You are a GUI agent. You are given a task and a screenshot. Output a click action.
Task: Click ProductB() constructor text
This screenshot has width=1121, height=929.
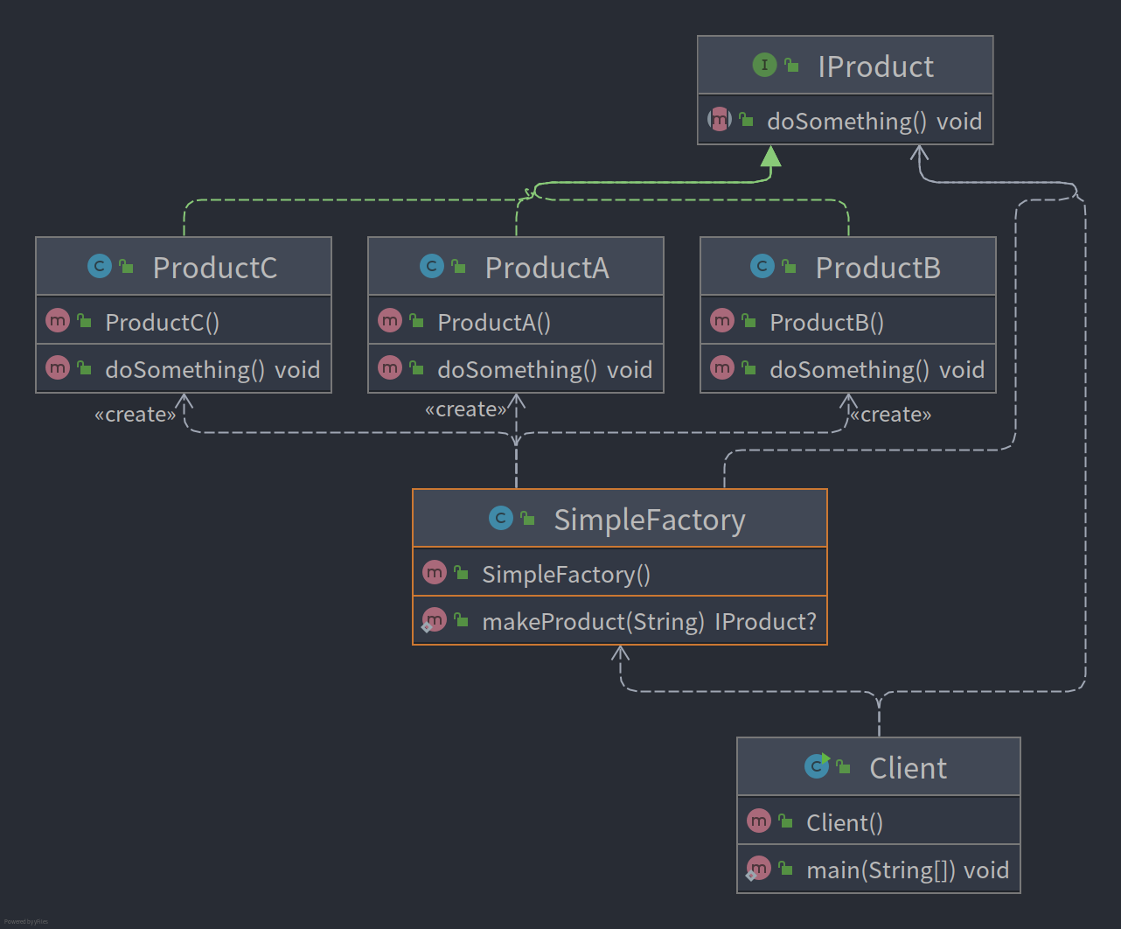click(826, 322)
